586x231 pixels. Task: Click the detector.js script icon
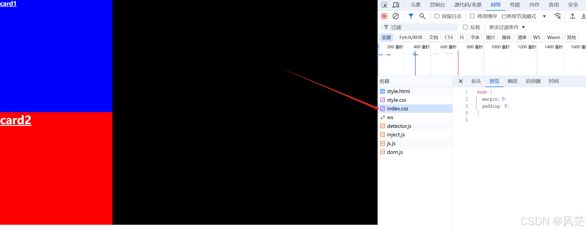[383, 126]
